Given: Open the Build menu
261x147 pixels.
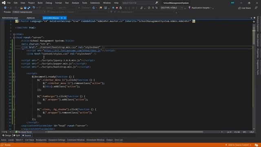Looking at the screenshot, I should pos(40,3).
